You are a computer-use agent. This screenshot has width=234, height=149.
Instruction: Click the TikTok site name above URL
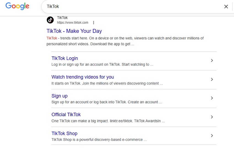click(62, 18)
